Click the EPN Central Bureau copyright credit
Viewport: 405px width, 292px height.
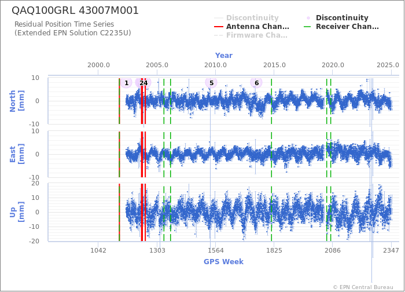(363, 287)
